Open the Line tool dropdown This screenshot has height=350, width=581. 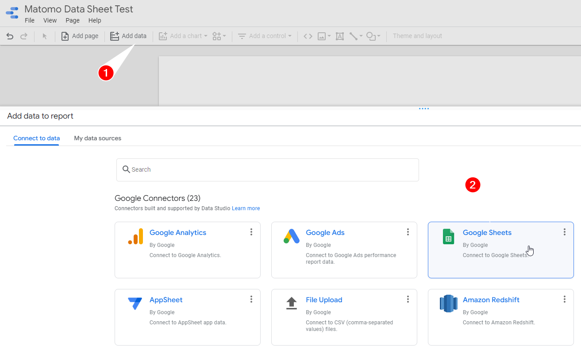click(356, 36)
